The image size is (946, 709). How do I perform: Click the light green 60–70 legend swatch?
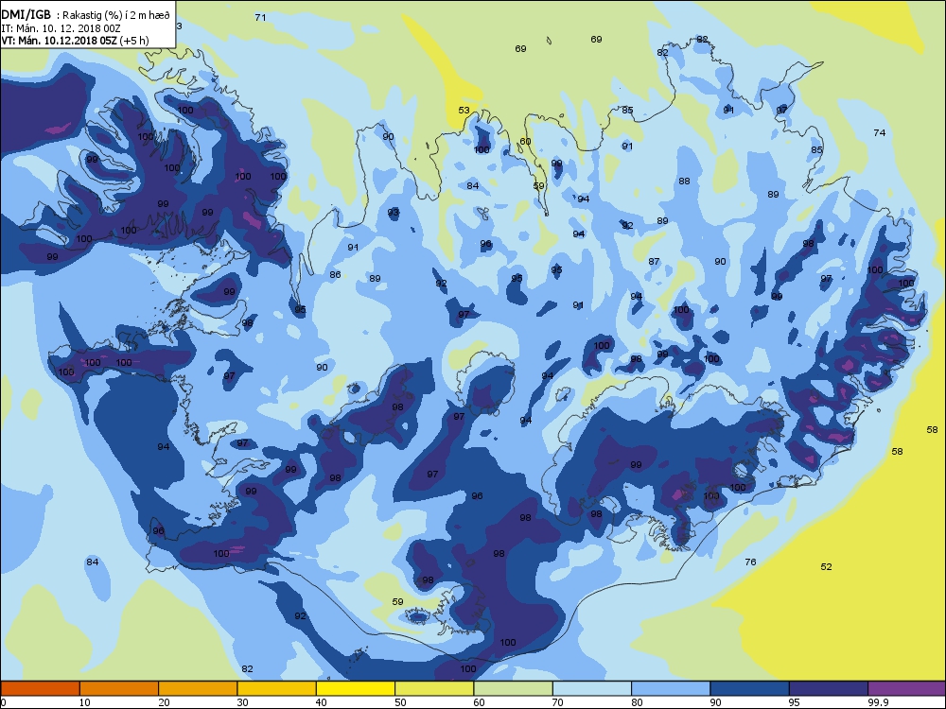click(x=514, y=688)
